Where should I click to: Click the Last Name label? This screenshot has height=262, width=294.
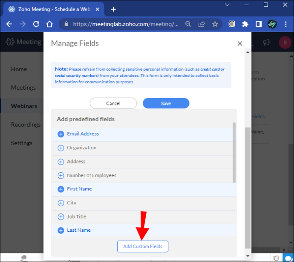[79, 230]
